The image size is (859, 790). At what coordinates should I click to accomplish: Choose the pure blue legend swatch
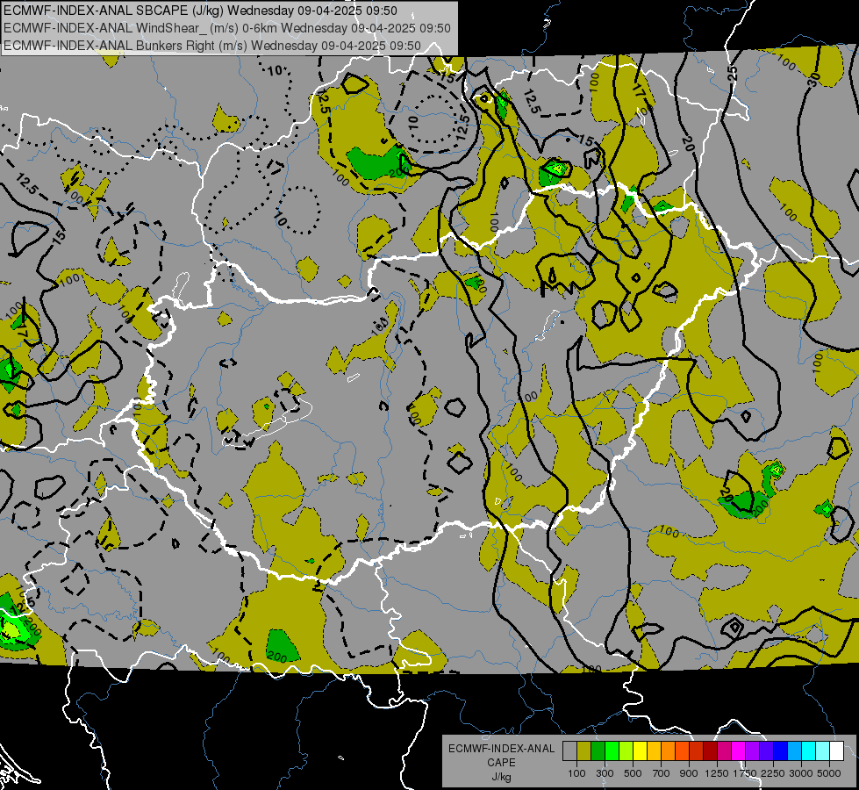[x=781, y=750]
